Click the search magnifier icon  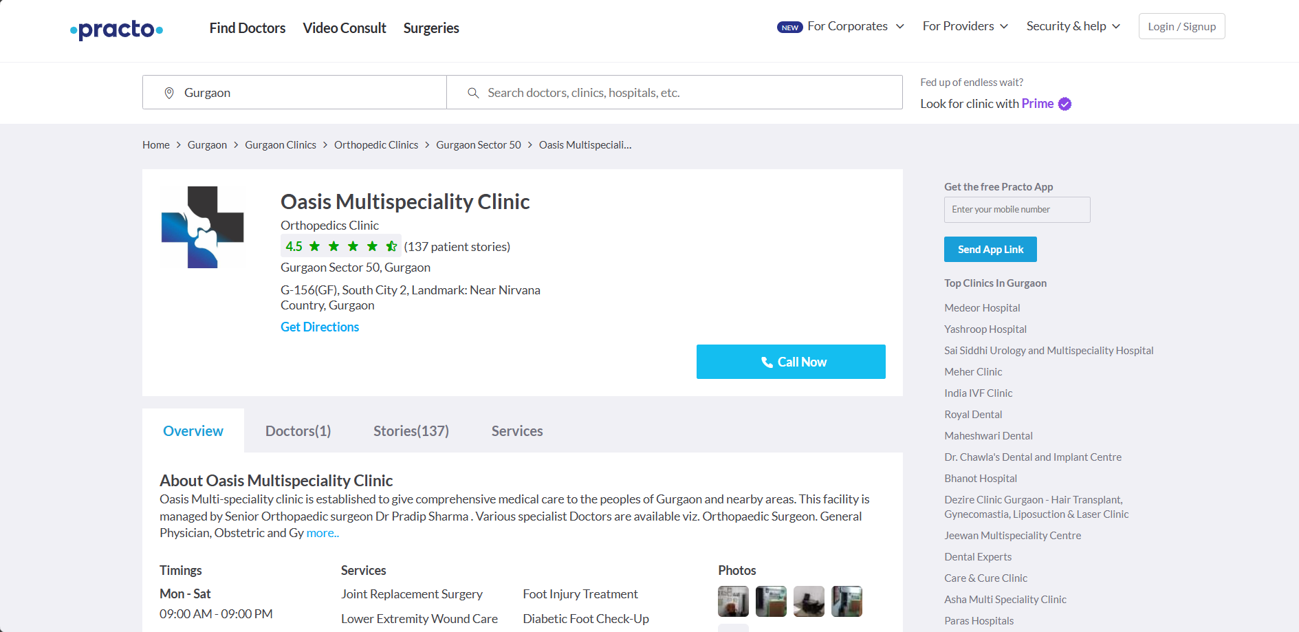point(473,93)
